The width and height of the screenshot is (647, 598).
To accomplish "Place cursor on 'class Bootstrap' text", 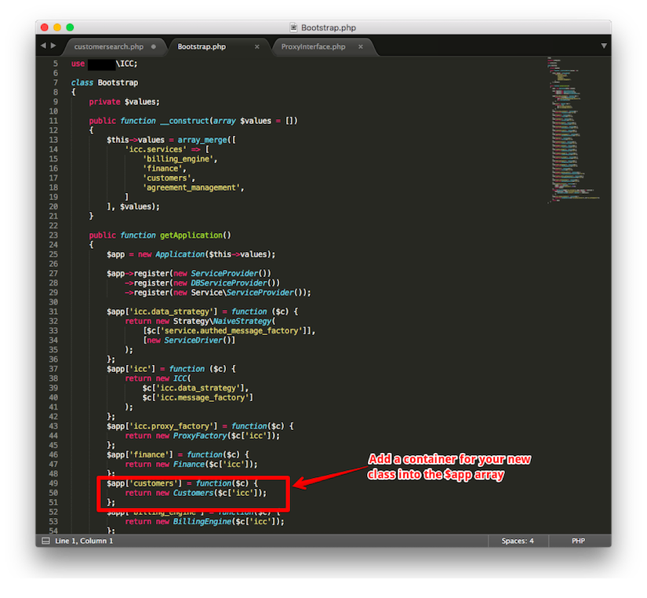I will (104, 82).
